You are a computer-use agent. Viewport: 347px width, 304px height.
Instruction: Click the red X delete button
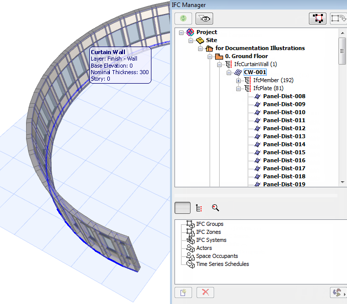205,292
